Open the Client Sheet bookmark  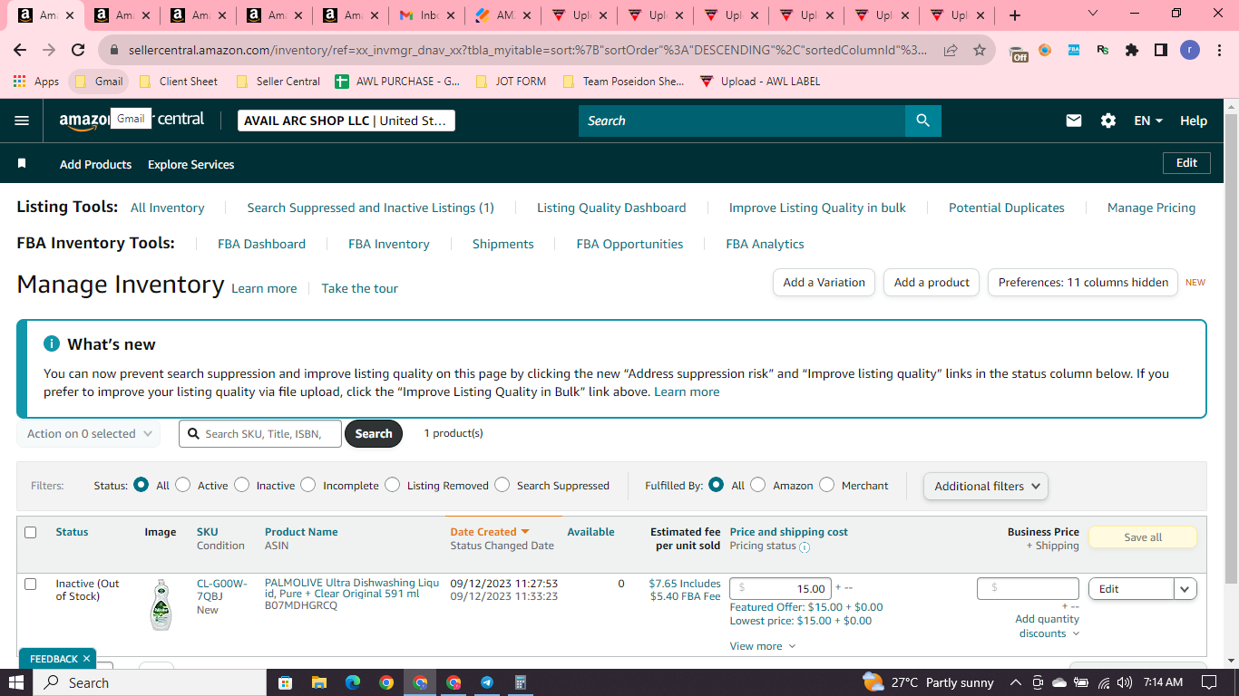point(178,82)
